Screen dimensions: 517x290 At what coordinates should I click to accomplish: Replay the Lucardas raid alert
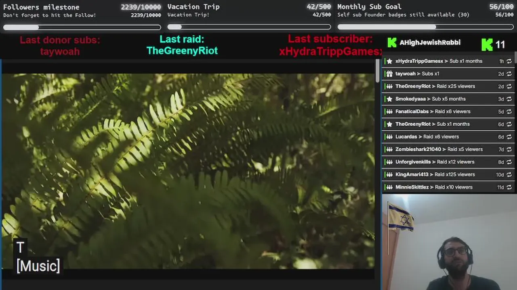tap(509, 137)
